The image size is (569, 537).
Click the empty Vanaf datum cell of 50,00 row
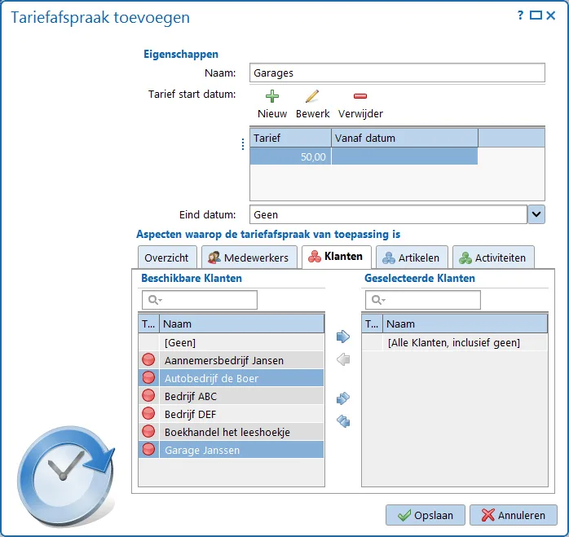(404, 156)
